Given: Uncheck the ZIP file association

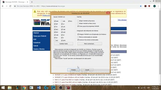Looking at the screenshot, I should click(x=55, y=24).
